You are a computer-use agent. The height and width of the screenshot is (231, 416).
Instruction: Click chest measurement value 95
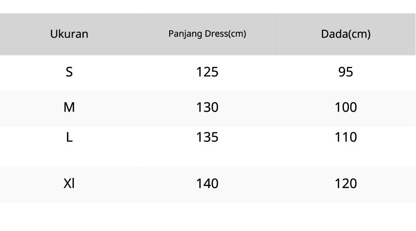point(346,72)
